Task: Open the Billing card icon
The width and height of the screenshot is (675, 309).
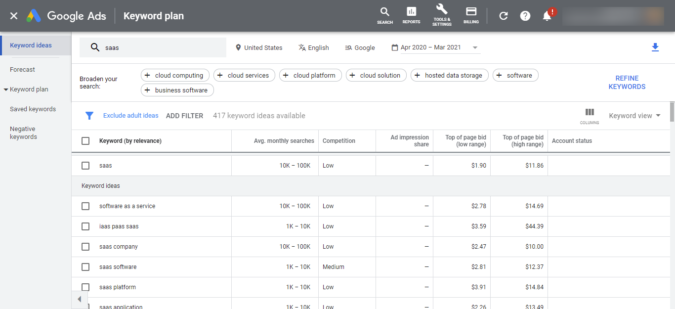Action: click(471, 15)
